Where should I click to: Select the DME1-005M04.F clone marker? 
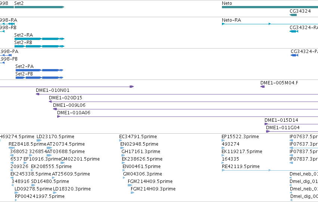coord(262,87)
